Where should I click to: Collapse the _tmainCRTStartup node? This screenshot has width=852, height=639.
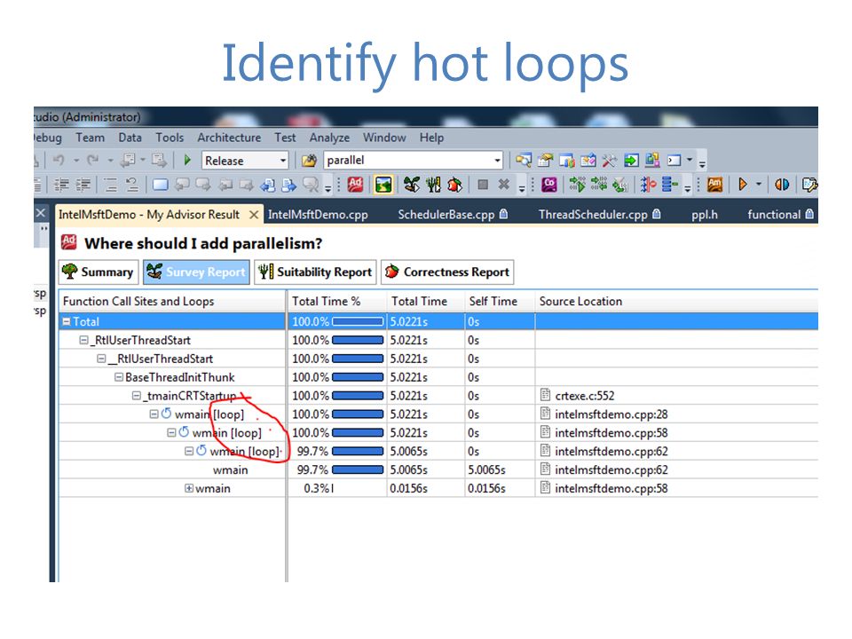click(x=137, y=396)
